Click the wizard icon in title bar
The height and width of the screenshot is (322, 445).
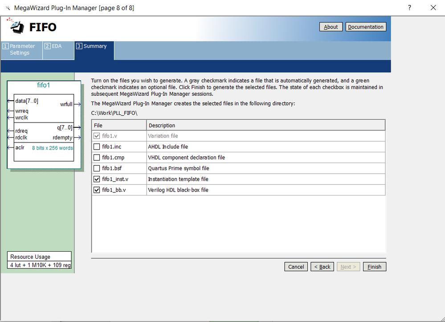[8, 8]
